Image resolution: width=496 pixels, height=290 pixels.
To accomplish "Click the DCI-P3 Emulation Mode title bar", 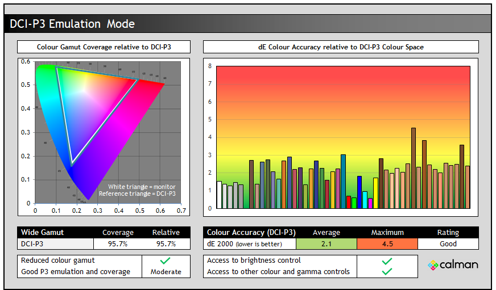I will (247, 24).
